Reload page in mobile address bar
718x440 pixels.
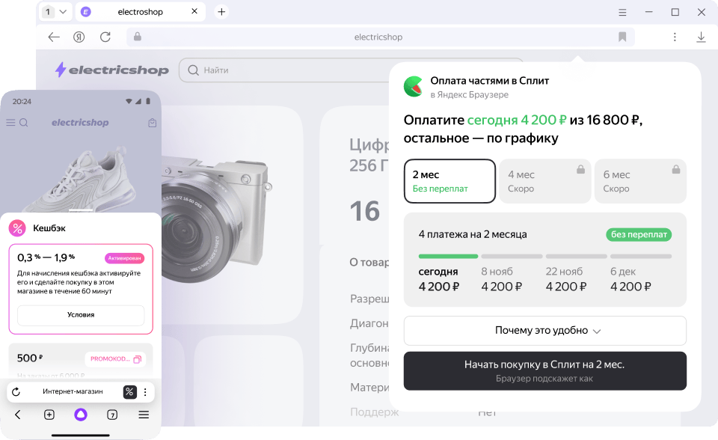(x=16, y=392)
